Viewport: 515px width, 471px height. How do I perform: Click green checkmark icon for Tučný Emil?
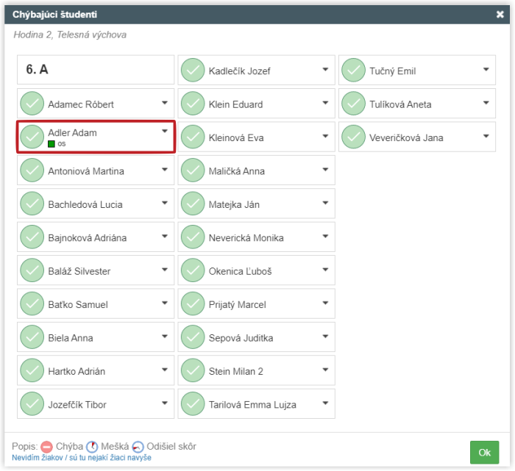(353, 71)
